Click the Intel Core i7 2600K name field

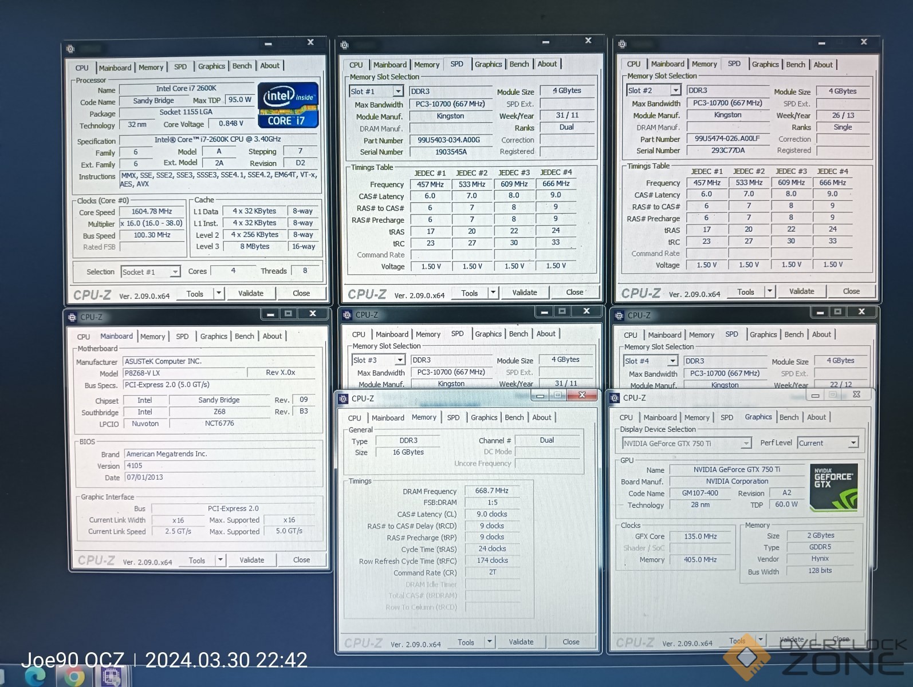tap(186, 89)
